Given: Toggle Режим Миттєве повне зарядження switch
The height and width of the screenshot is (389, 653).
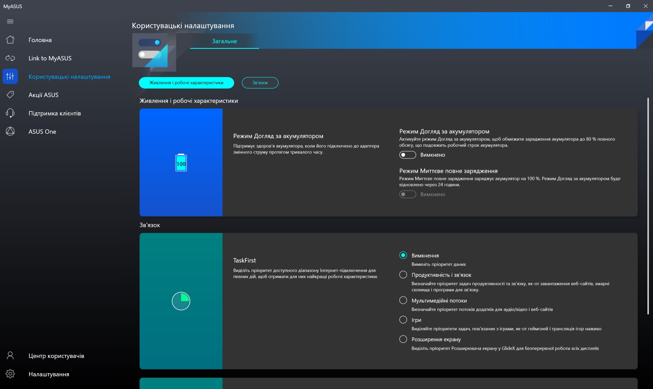Looking at the screenshot, I should click(x=408, y=194).
